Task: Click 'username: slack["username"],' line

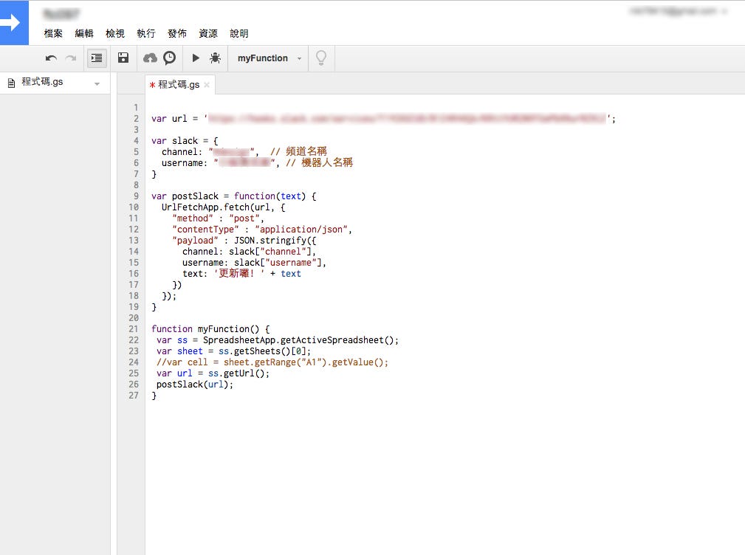Action: 254,263
